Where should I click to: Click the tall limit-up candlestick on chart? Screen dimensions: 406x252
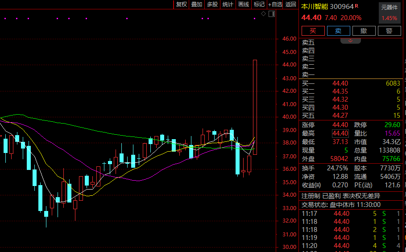click(255, 107)
